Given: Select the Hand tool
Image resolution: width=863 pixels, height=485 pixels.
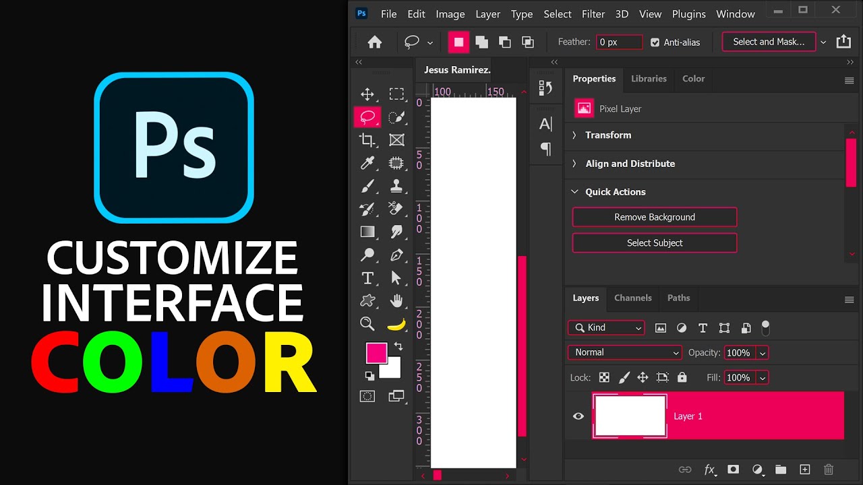Looking at the screenshot, I should pyautogui.click(x=396, y=300).
